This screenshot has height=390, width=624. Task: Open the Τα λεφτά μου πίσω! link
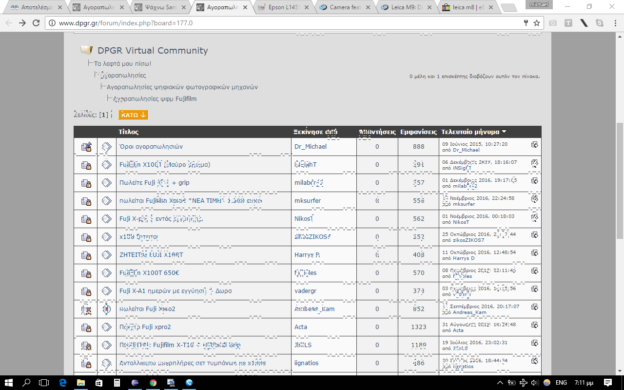tap(122, 63)
